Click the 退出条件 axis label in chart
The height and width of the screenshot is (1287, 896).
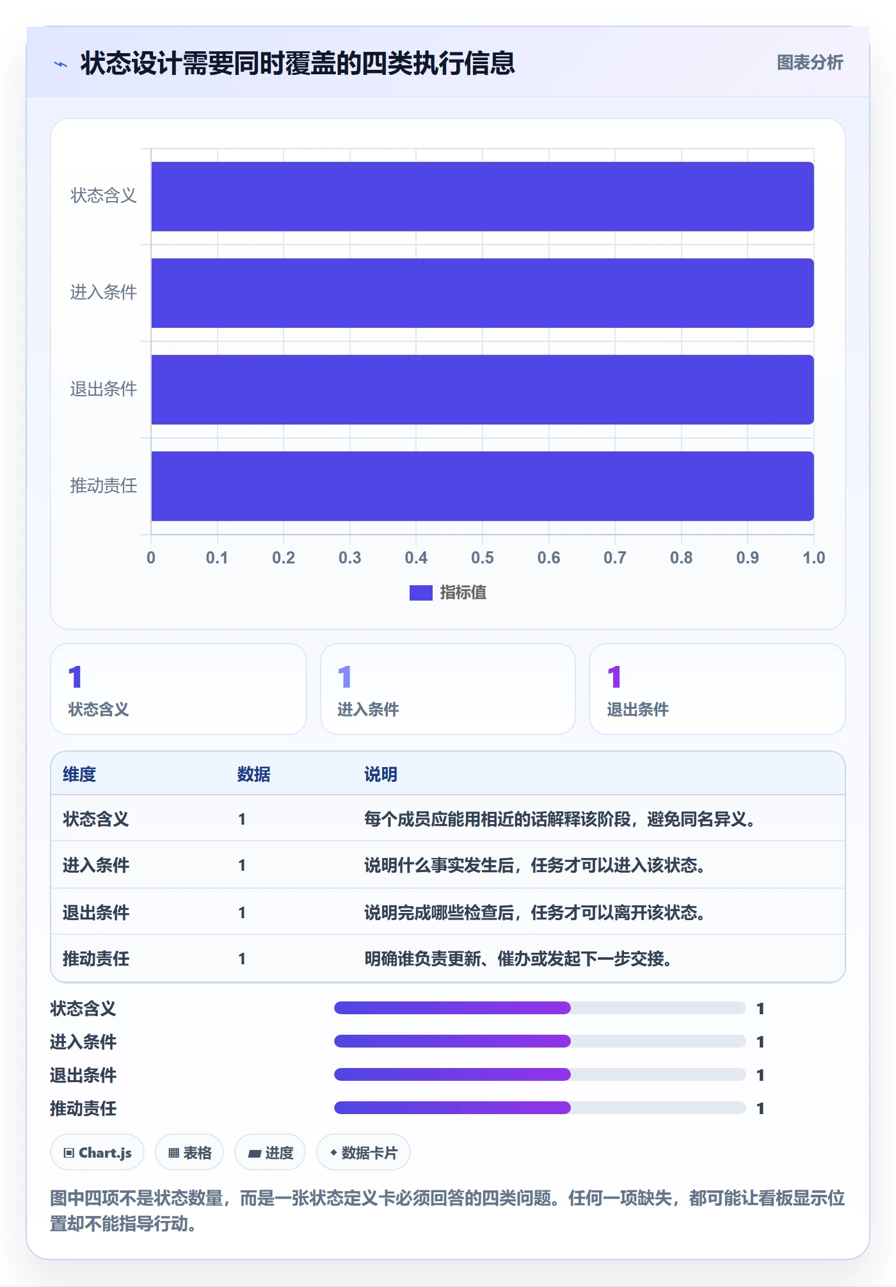tap(104, 389)
